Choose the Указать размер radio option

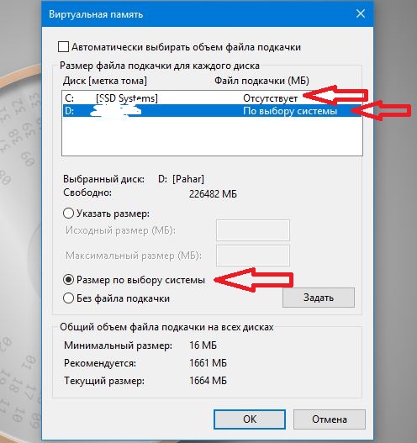[68, 214]
